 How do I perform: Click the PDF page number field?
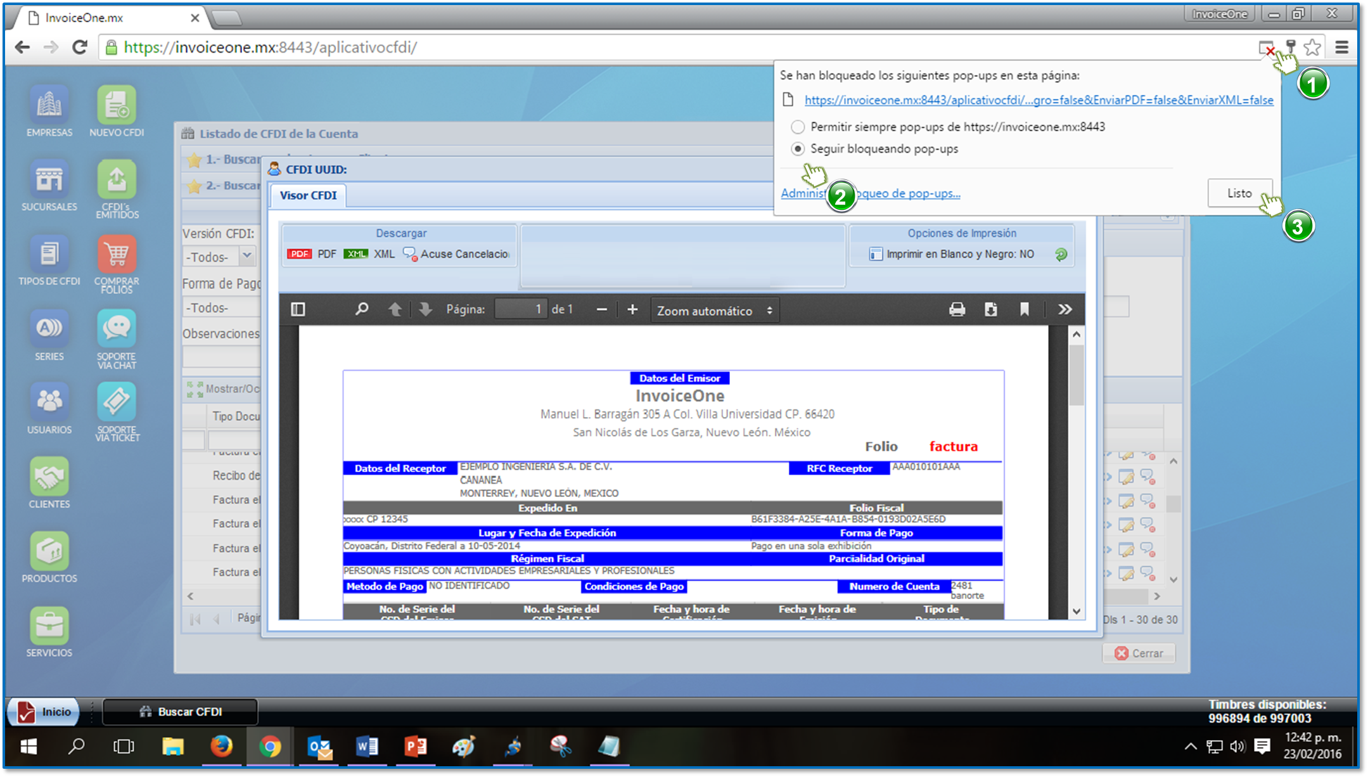(521, 309)
